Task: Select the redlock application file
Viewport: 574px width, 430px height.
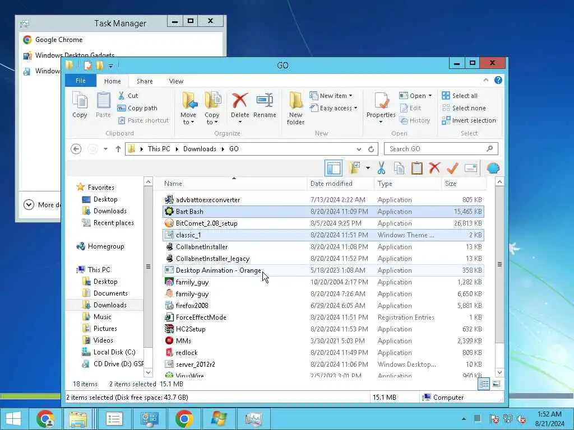Action: click(x=323, y=353)
